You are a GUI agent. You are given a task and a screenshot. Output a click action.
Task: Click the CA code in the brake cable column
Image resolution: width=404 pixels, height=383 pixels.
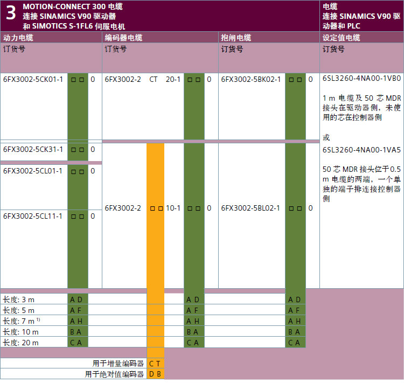tap(294, 343)
